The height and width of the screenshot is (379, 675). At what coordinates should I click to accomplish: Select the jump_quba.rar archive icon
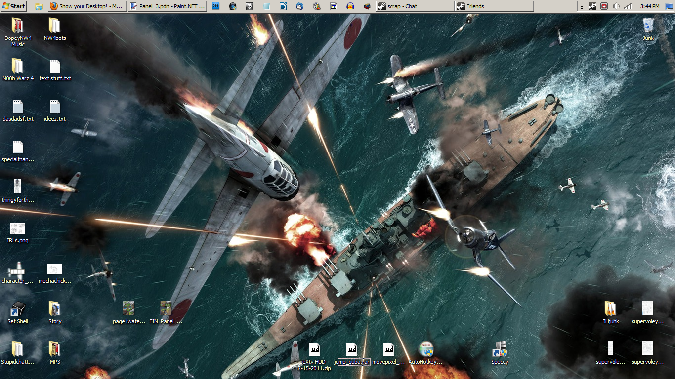coord(351,349)
